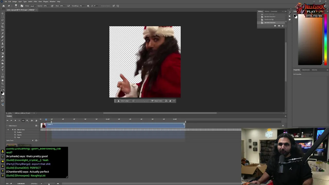Go to first frame in timeline
The image size is (329, 185).
tap(7, 121)
